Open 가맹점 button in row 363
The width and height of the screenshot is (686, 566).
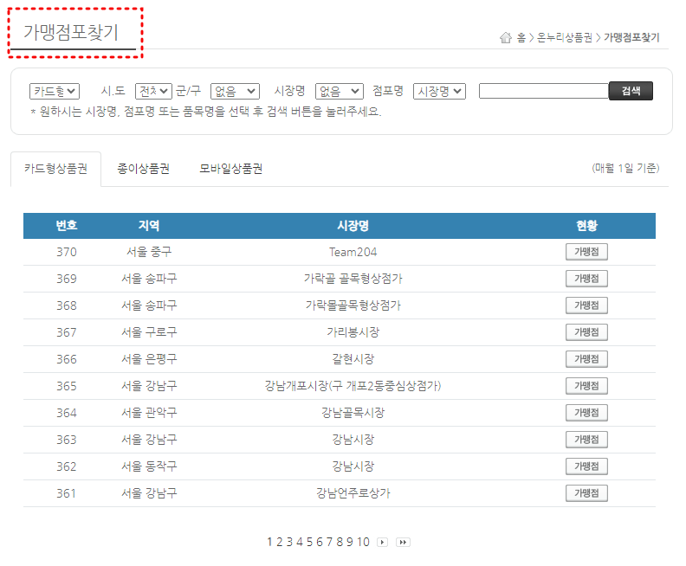coord(586,440)
